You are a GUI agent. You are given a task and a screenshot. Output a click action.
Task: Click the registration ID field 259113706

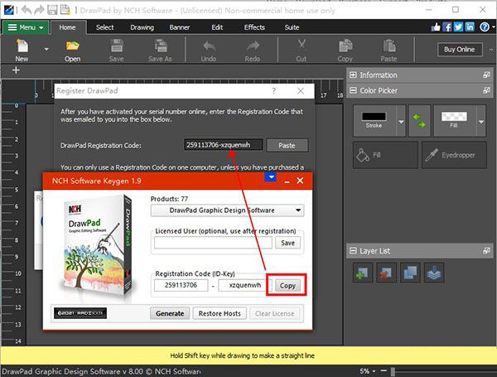pyautogui.click(x=181, y=285)
